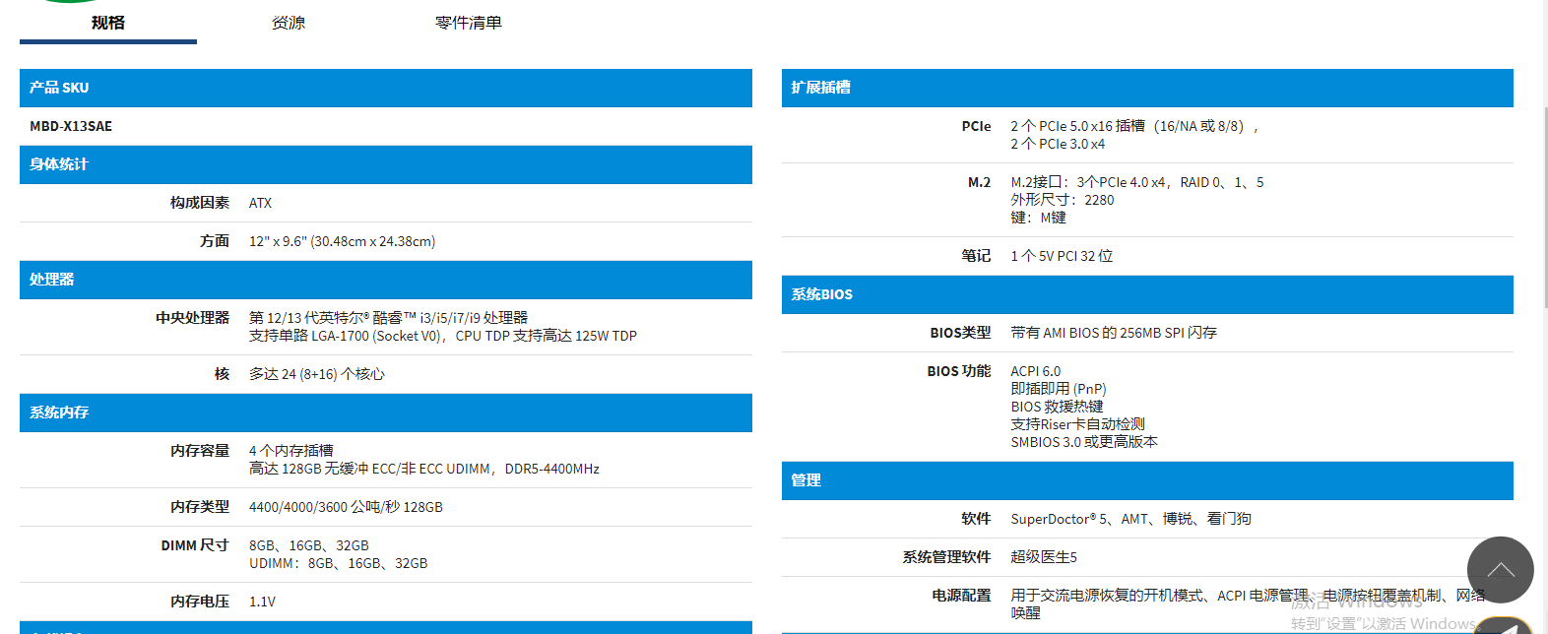Collapse the 处理器 section header

[x=385, y=280]
